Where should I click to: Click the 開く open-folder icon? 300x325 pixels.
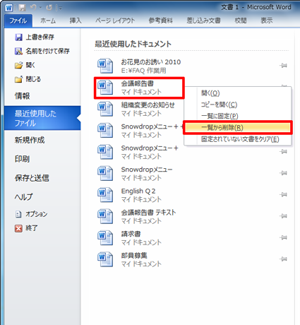(x=18, y=65)
